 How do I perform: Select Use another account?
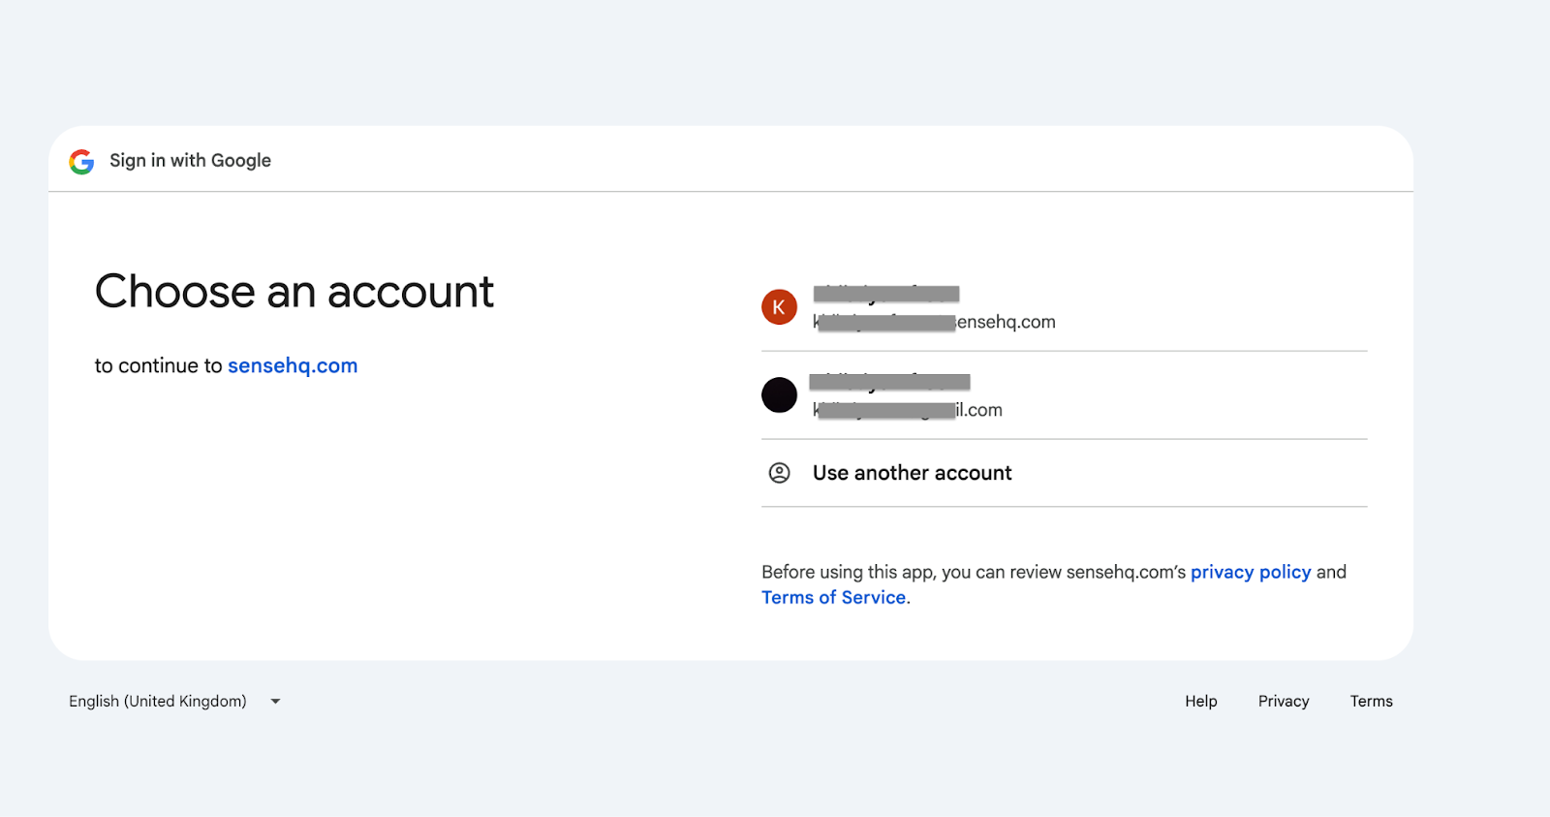pyautogui.click(x=1064, y=473)
